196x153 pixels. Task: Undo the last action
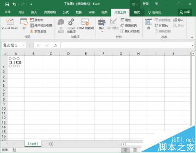tap(14, 4)
